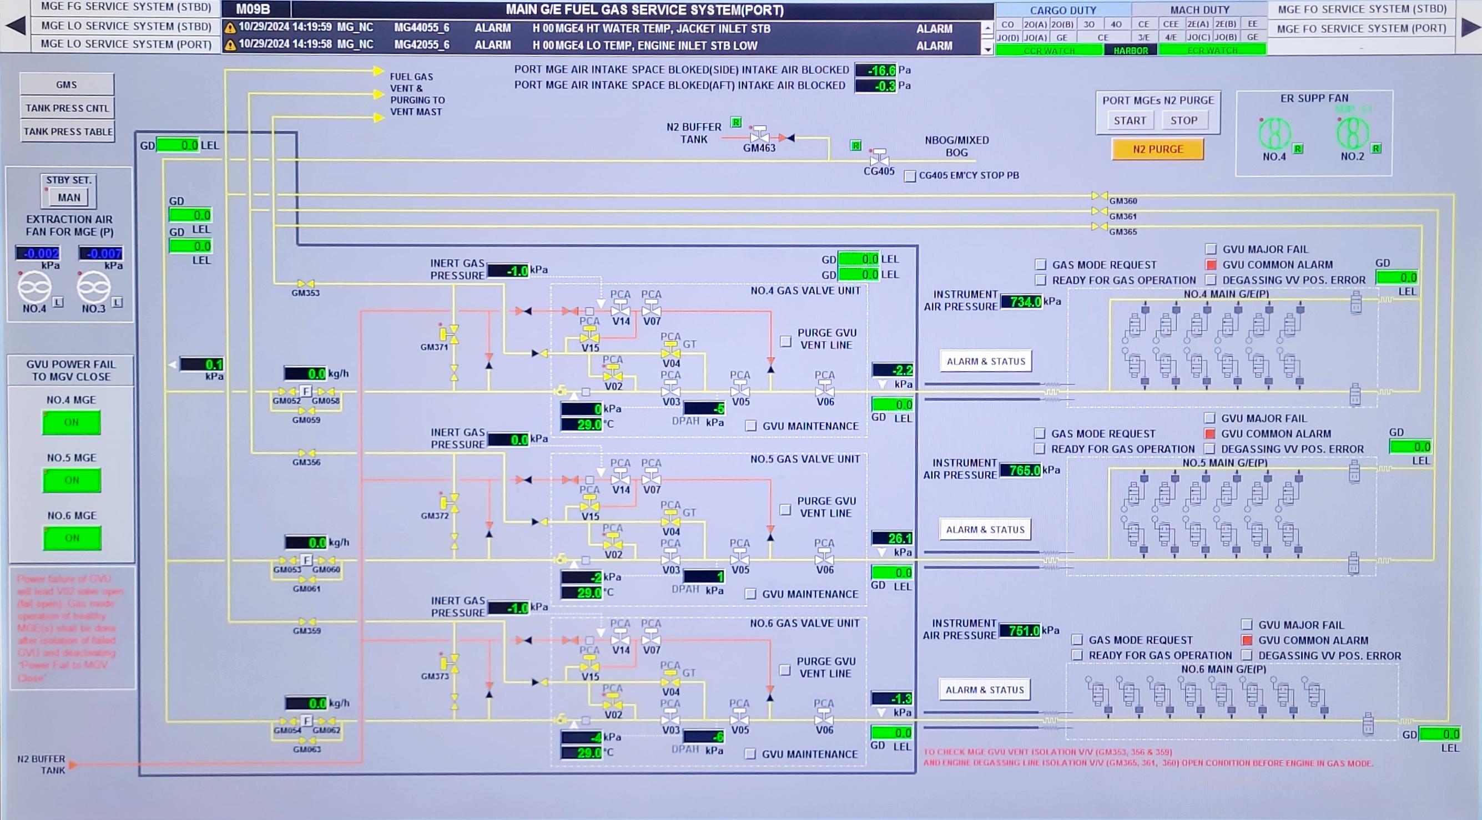Viewport: 1482px width, 820px height.
Task: Click the GM360 degassing isolation valve
Action: (x=1100, y=196)
